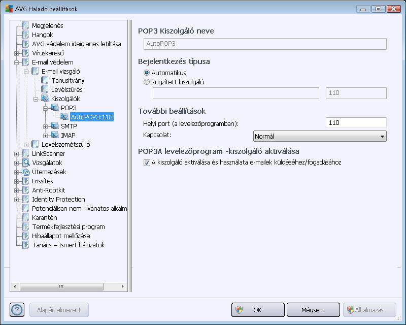Viewport: 406px width, 325px height.
Task: Click the Ütemezések schedule icon
Action: pyautogui.click(x=26, y=172)
